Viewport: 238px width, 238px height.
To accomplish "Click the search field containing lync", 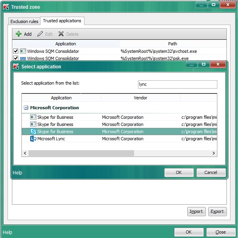I will 177,84.
